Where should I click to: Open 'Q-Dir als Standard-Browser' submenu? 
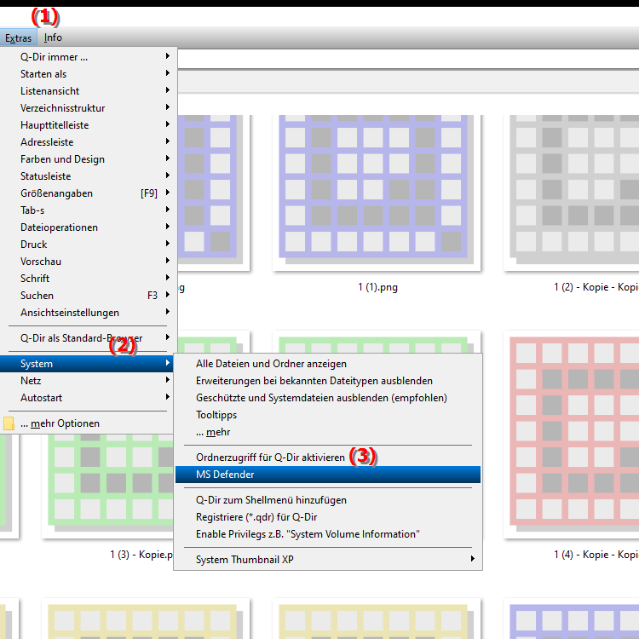coord(89,338)
